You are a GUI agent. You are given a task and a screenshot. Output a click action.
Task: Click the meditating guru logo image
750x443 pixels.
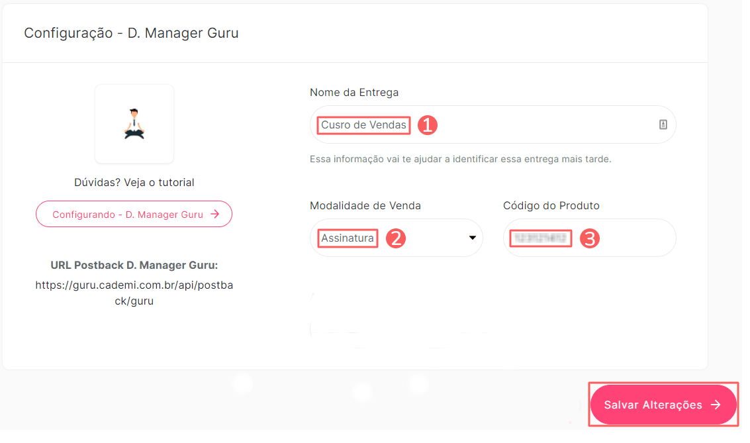point(134,124)
